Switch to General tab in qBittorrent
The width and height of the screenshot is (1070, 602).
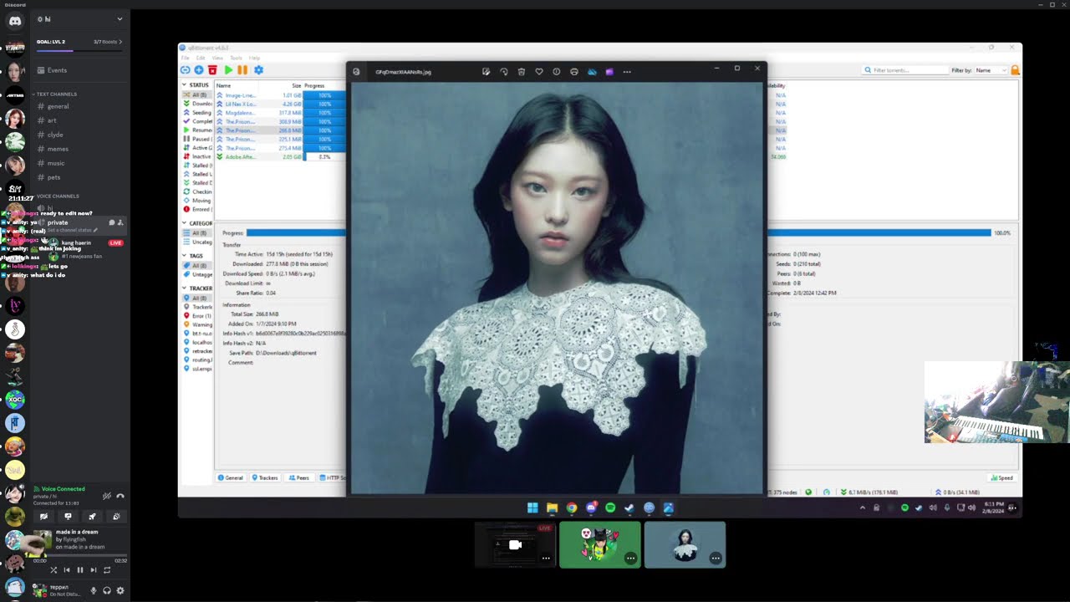231,478
